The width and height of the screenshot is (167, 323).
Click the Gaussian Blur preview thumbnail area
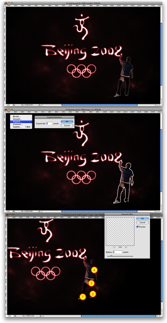pos(120,231)
